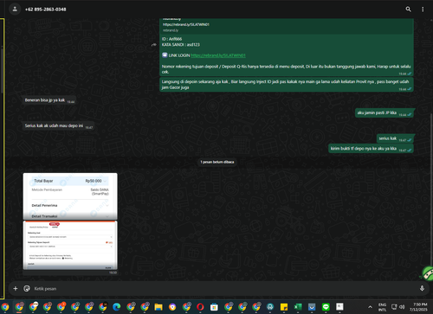Image resolution: width=433 pixels, height=314 pixels.
Task: Select the 'ID : Arif666' text line
Action: coord(171,39)
